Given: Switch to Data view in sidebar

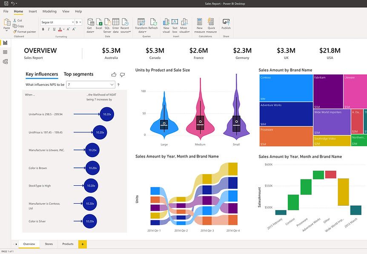Looking at the screenshot, I should coord(5,52).
